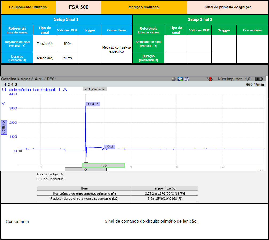Click the Setup Sinal 2 header
The height and width of the screenshot is (240, 269).
(x=200, y=19)
